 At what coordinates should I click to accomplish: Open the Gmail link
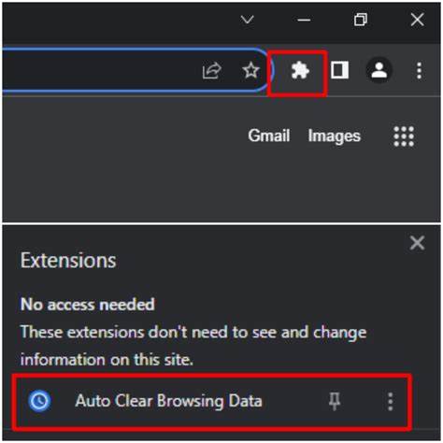click(x=269, y=136)
